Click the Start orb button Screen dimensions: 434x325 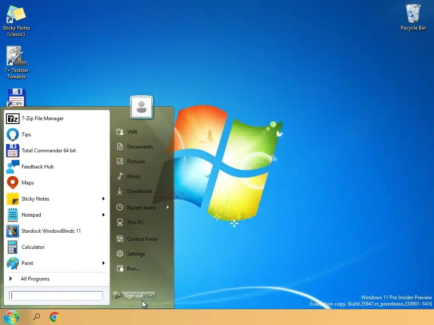11,317
